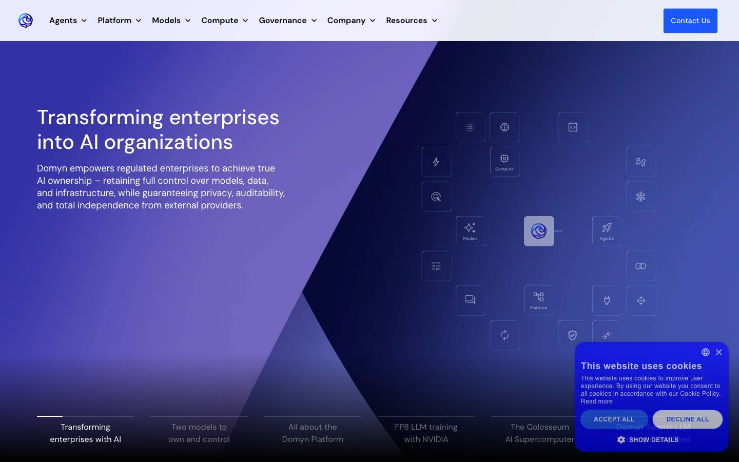Open the Agents rocket tile
The image size is (739, 462).
[x=607, y=231]
